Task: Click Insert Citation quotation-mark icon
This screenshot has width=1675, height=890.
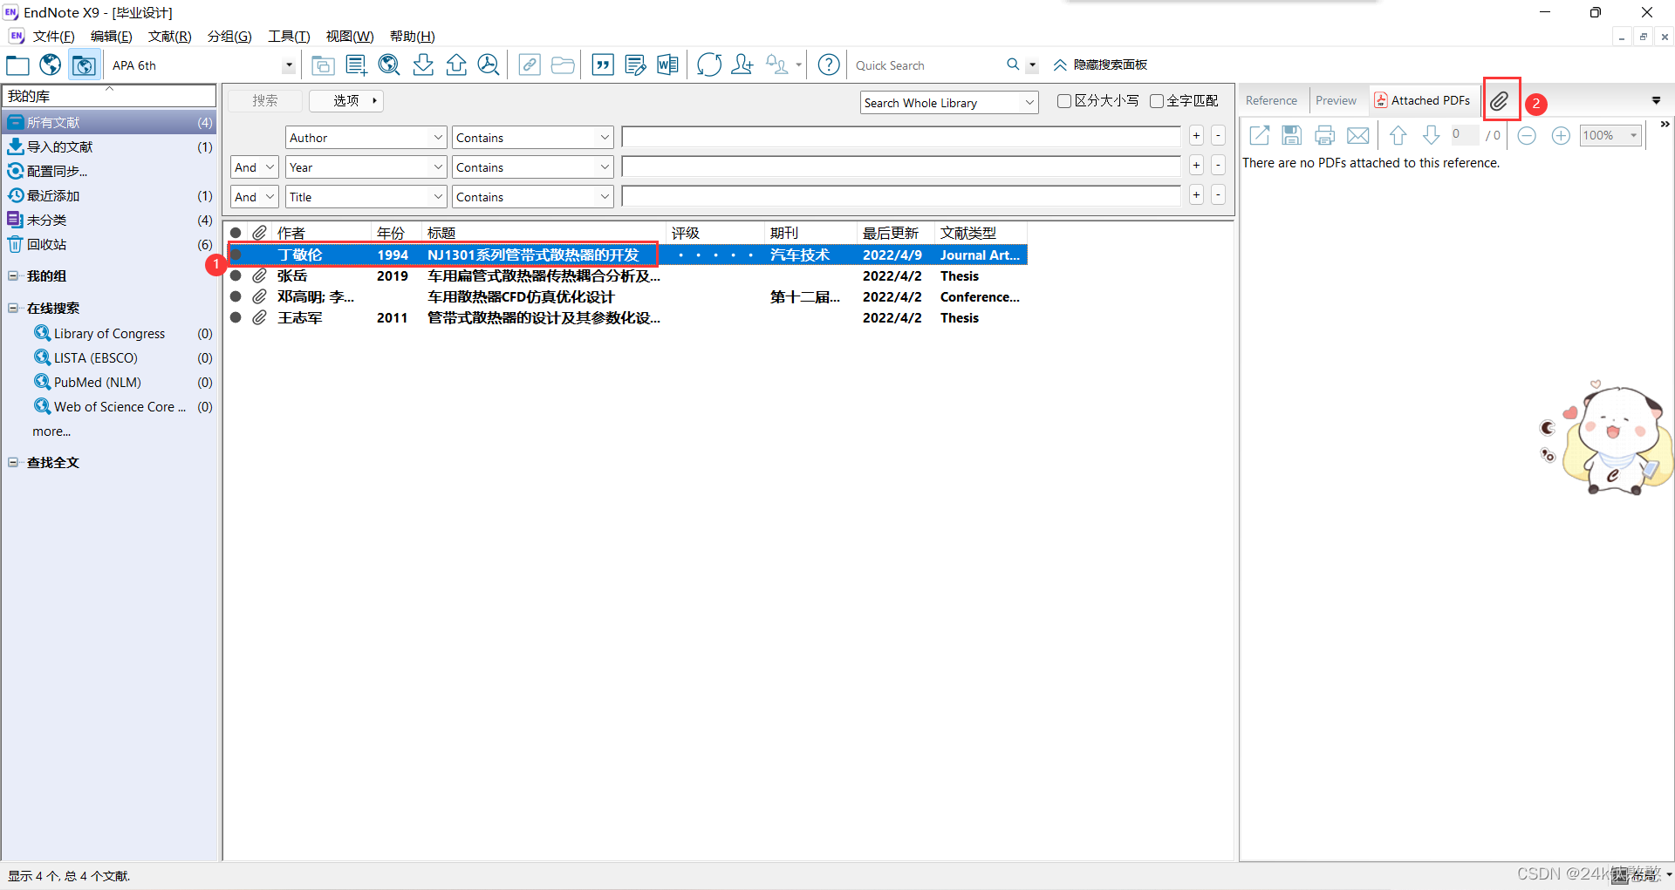Action: pyautogui.click(x=603, y=65)
